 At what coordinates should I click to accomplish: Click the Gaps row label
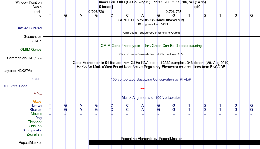pyautogui.click(x=37, y=102)
